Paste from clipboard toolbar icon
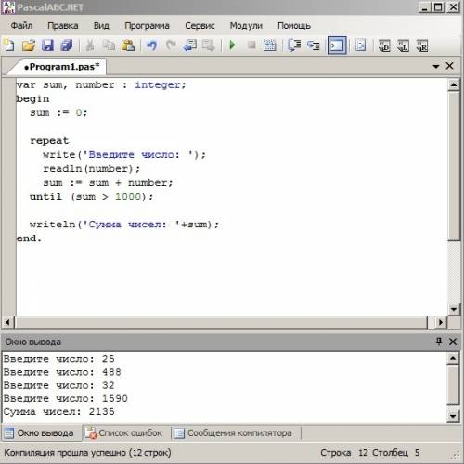The image size is (464, 464). 128,45
